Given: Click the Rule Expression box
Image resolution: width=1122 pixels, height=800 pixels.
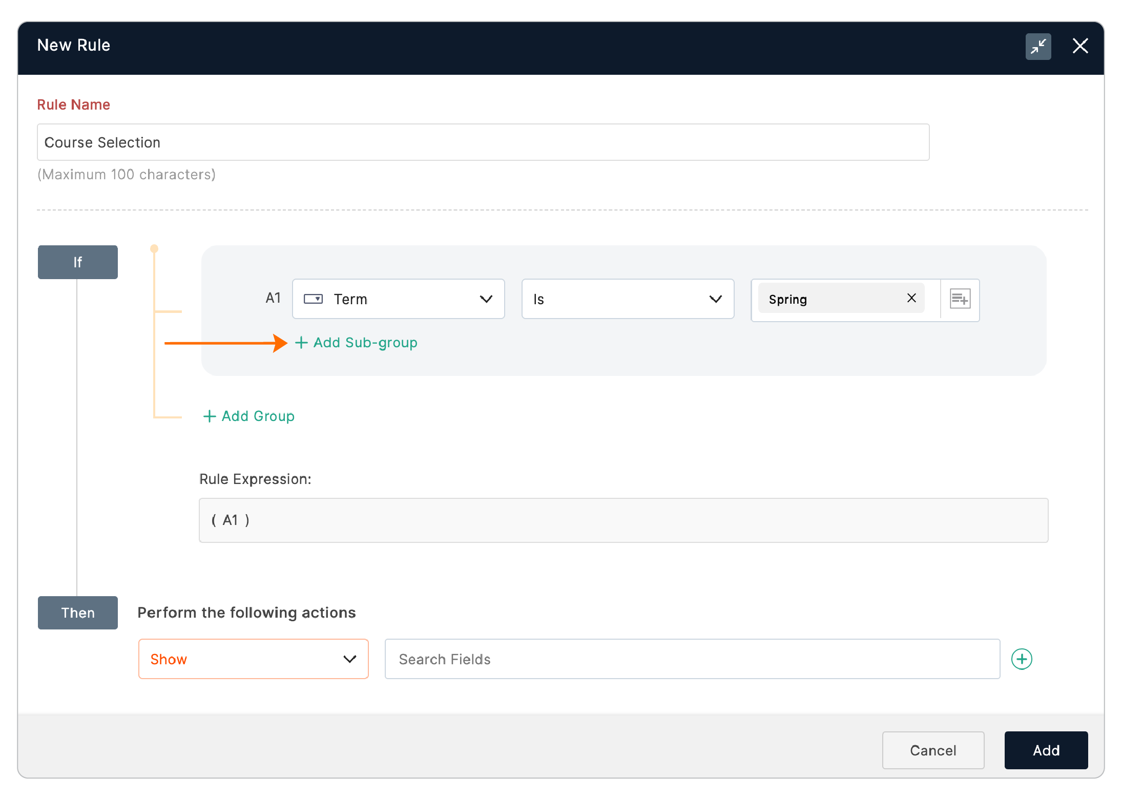Looking at the screenshot, I should click(x=623, y=520).
